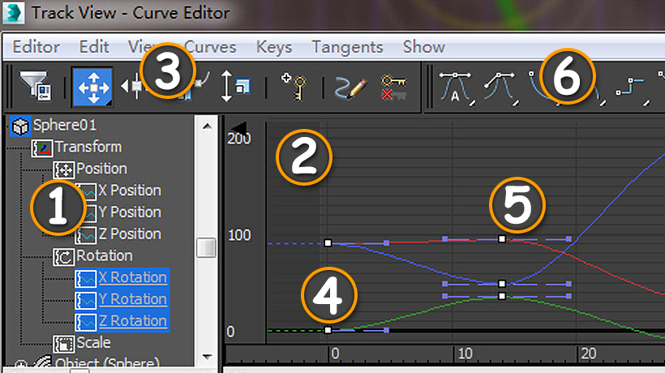The width and height of the screenshot is (665, 373).
Task: Click the controller list scroll up arrow
Action: tap(207, 126)
